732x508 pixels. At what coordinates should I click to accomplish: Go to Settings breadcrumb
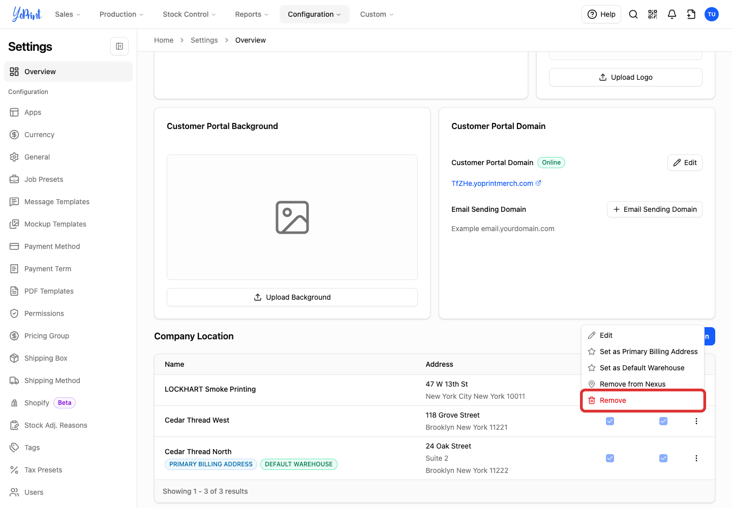[x=204, y=40]
